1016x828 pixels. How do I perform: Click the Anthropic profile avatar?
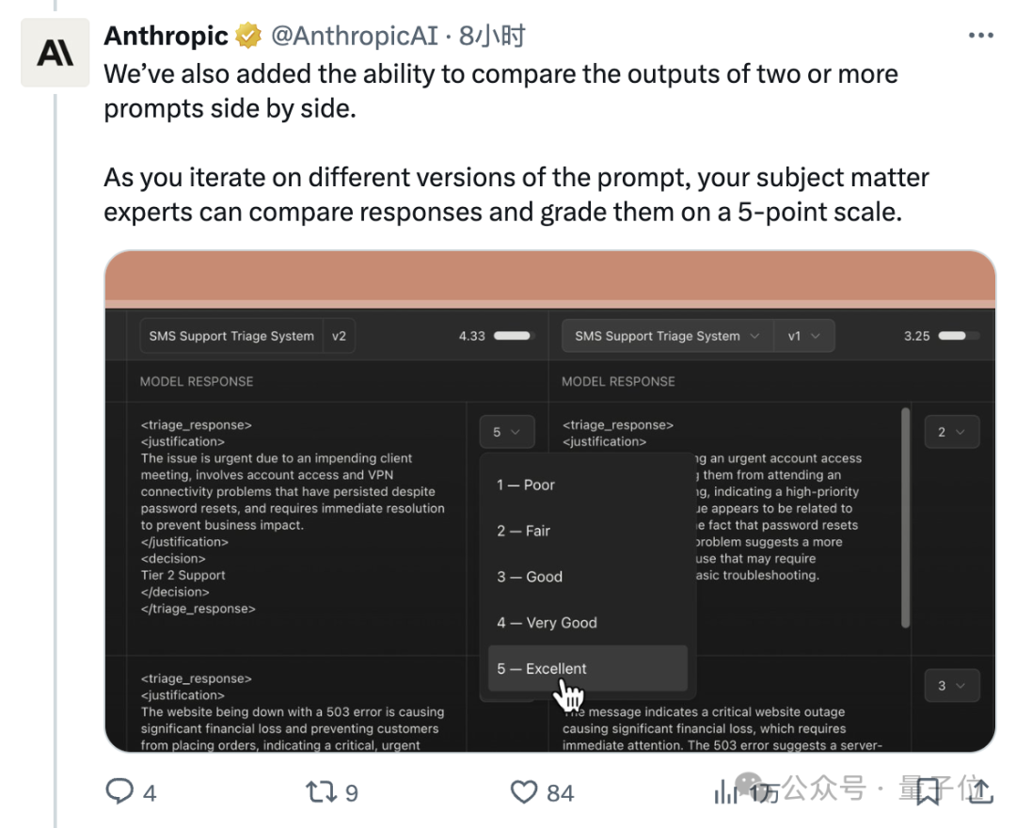tap(56, 53)
